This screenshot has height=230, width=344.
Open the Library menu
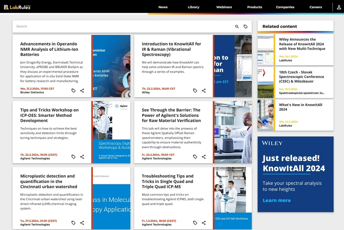pyautogui.click(x=193, y=7)
